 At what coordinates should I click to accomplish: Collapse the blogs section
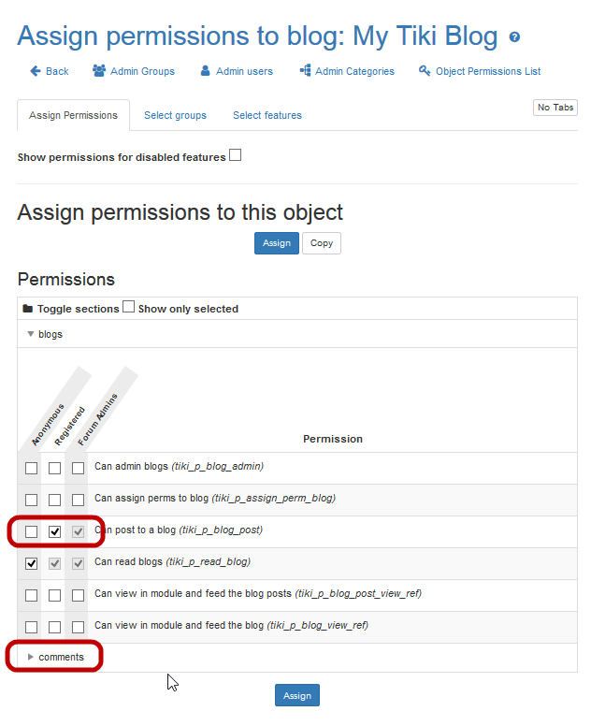(x=31, y=334)
